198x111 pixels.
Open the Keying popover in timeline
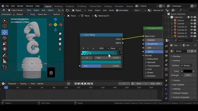[x=24, y=84]
